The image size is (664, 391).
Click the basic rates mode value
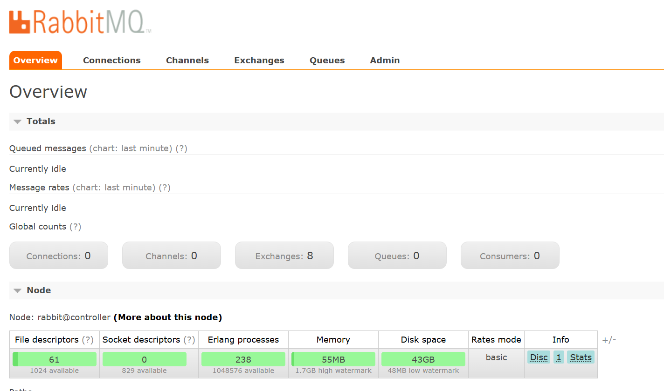pyautogui.click(x=496, y=357)
